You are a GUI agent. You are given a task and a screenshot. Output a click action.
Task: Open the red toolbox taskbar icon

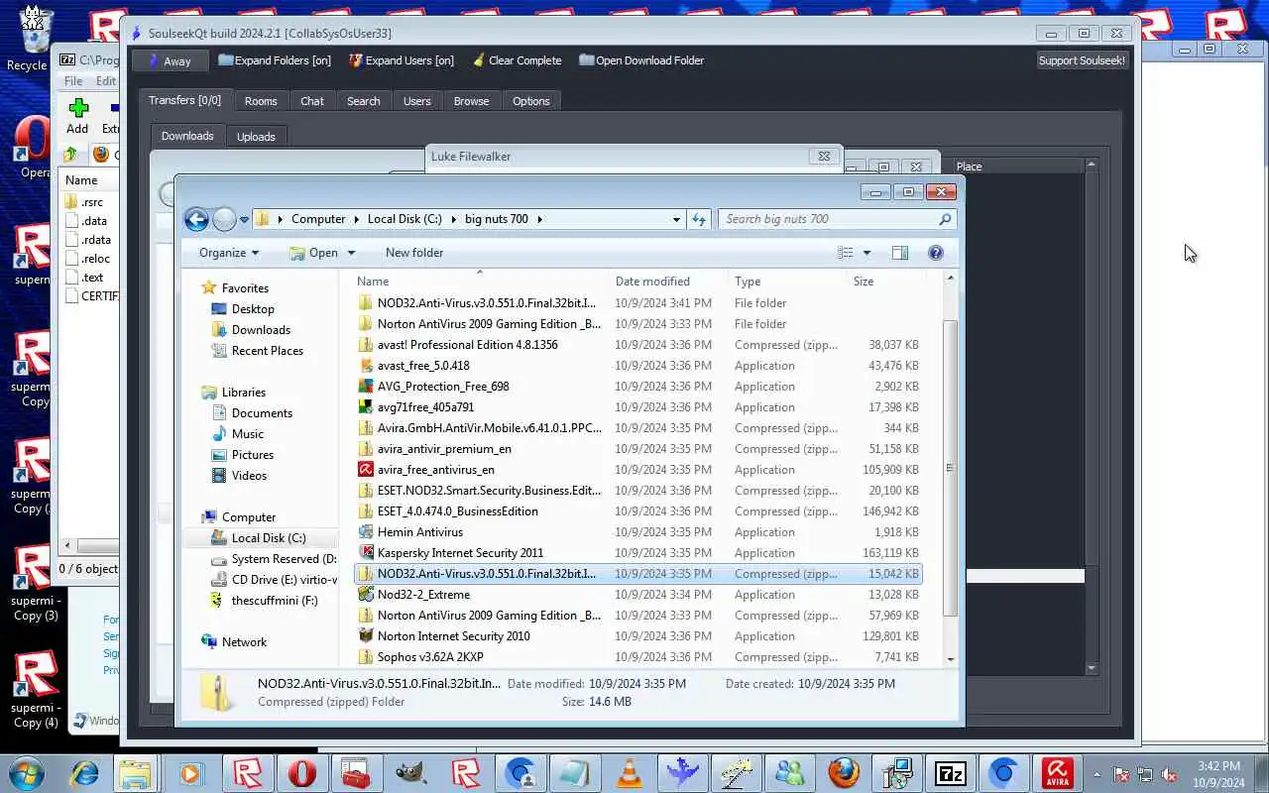(x=355, y=773)
